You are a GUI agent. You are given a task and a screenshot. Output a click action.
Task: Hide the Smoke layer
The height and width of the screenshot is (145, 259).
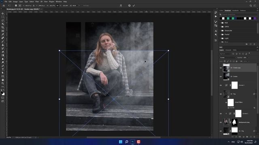pos(221,77)
